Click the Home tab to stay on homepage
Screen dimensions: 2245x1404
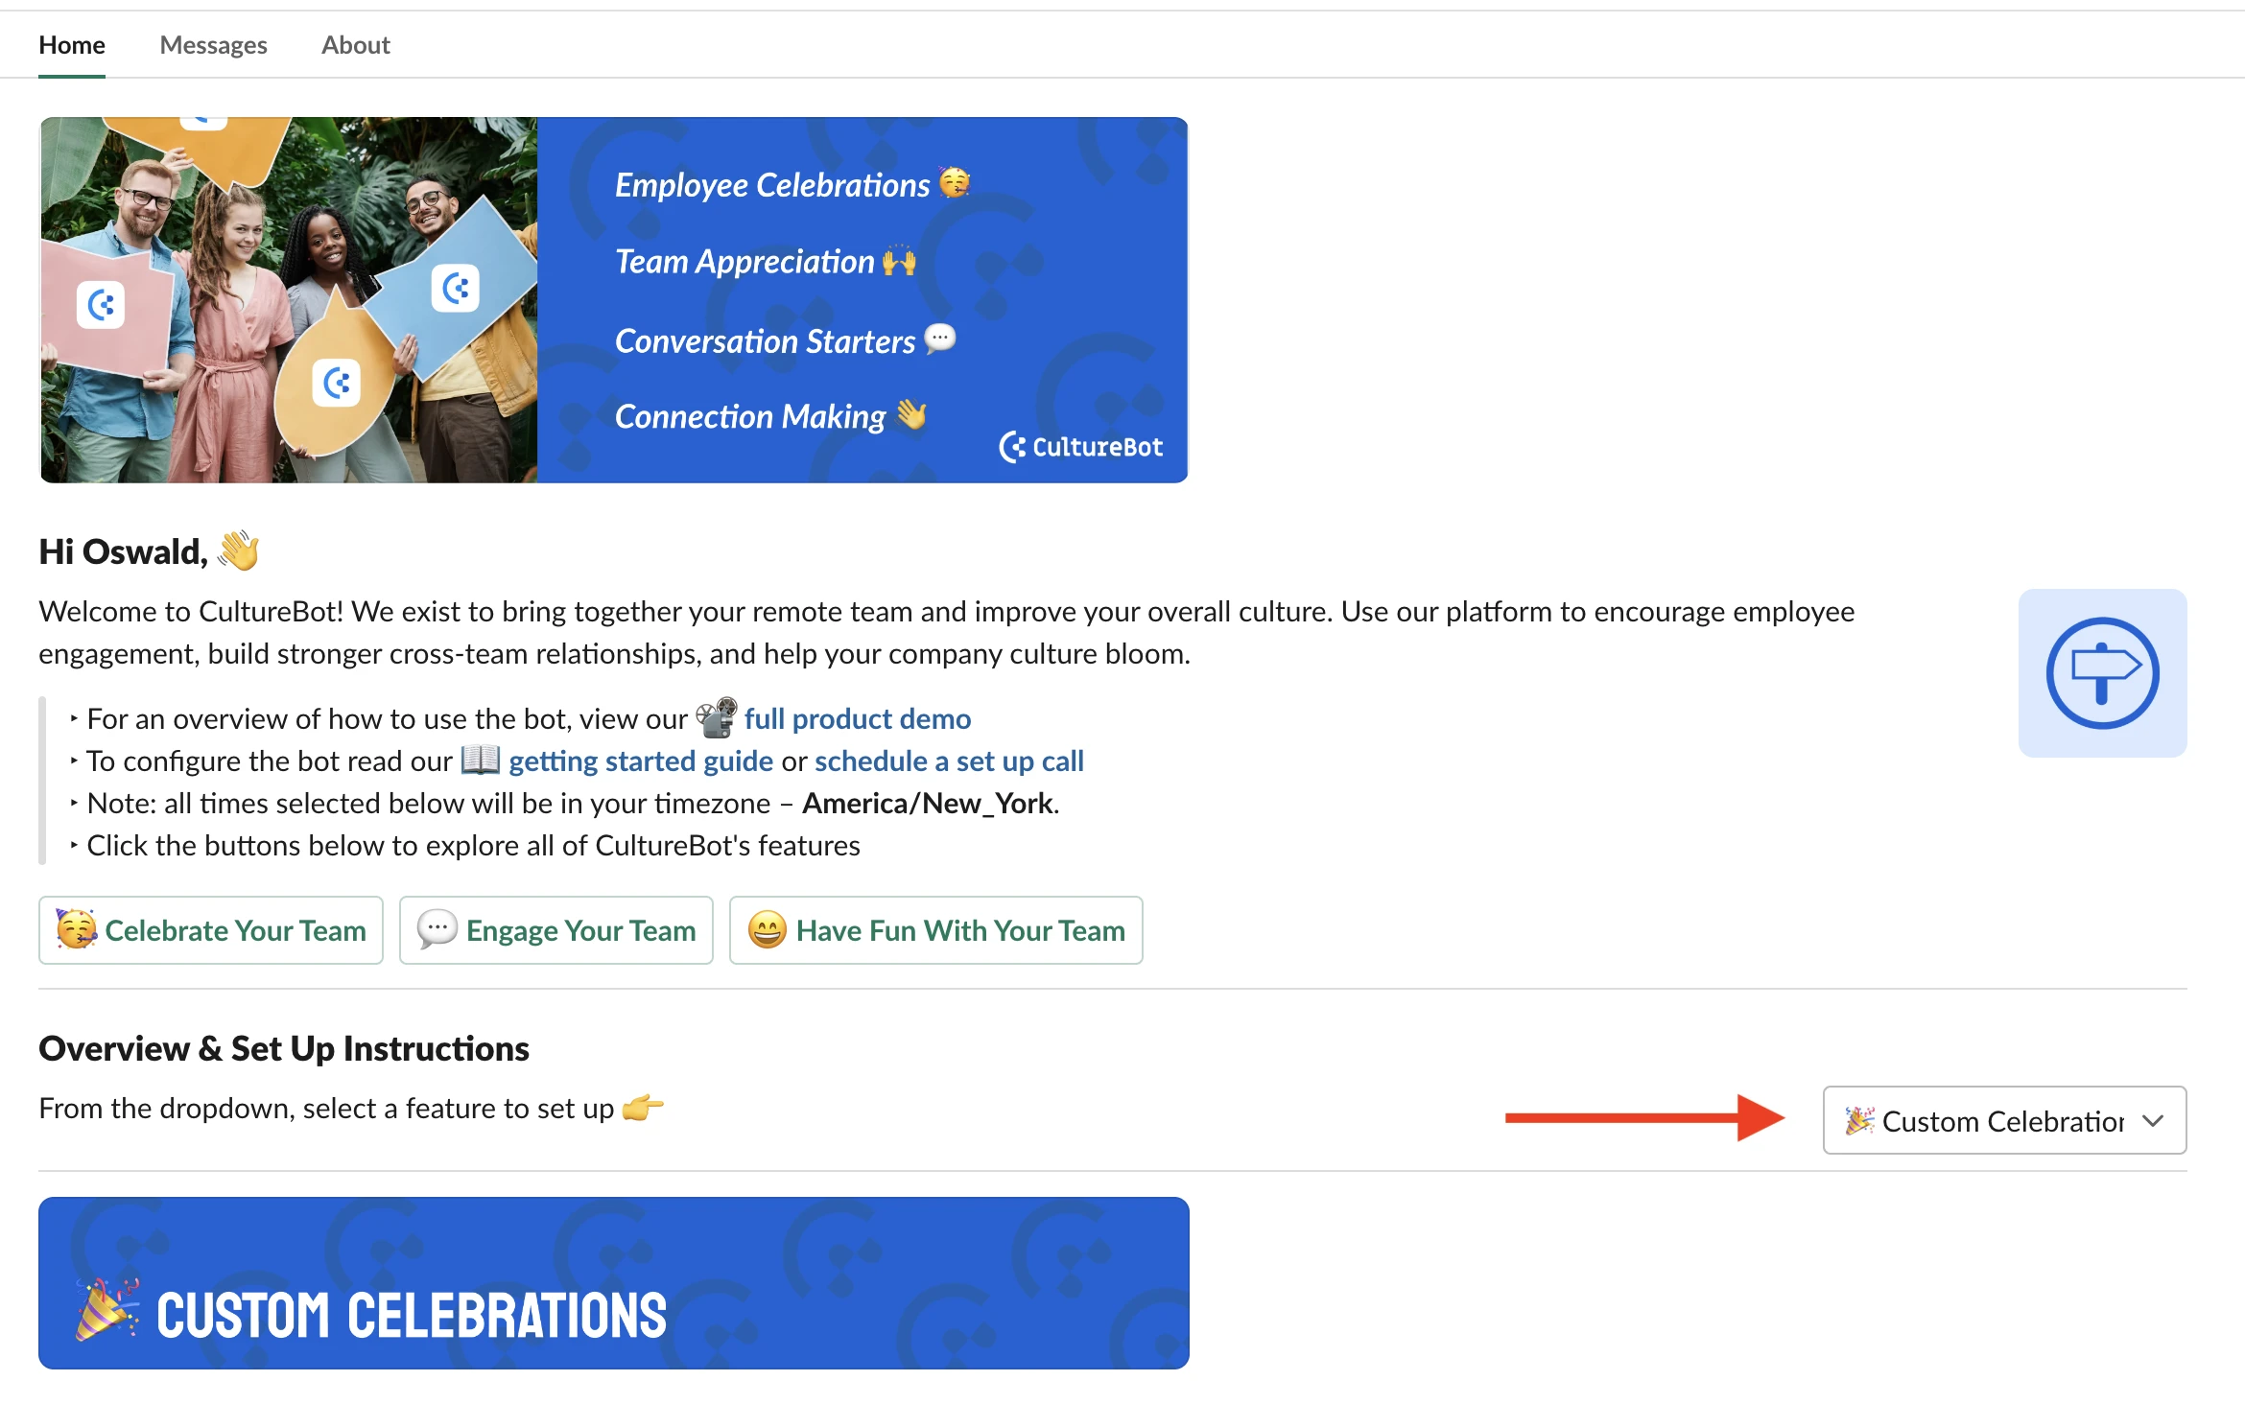[71, 45]
